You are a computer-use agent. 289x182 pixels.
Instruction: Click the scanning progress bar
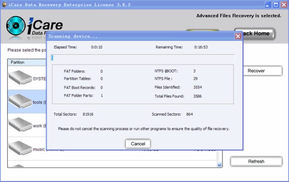coord(143,58)
